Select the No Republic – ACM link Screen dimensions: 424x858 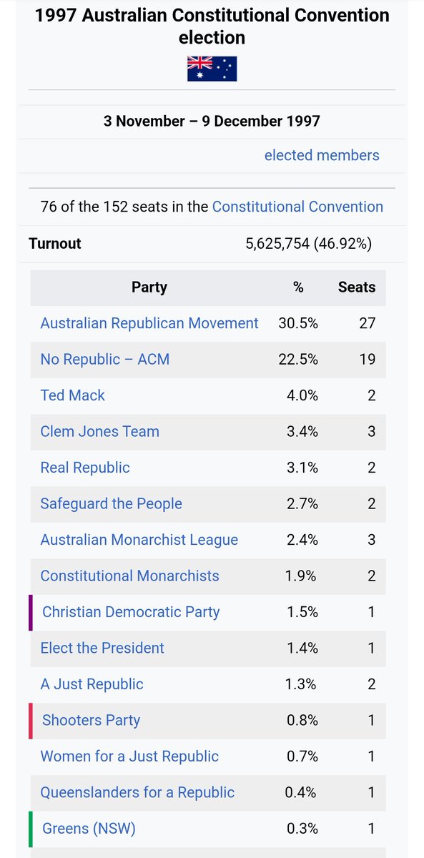tap(105, 359)
